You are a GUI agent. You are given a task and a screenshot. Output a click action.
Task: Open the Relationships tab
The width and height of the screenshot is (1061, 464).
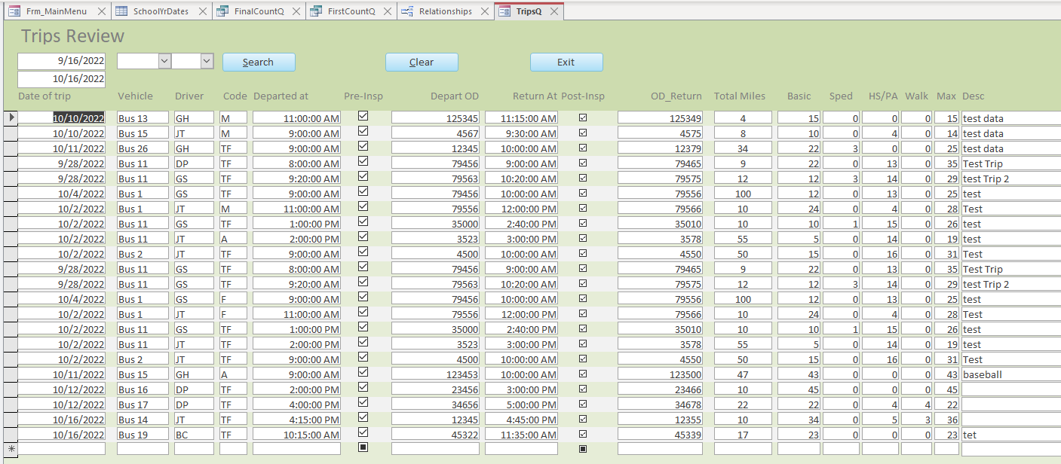click(x=445, y=11)
